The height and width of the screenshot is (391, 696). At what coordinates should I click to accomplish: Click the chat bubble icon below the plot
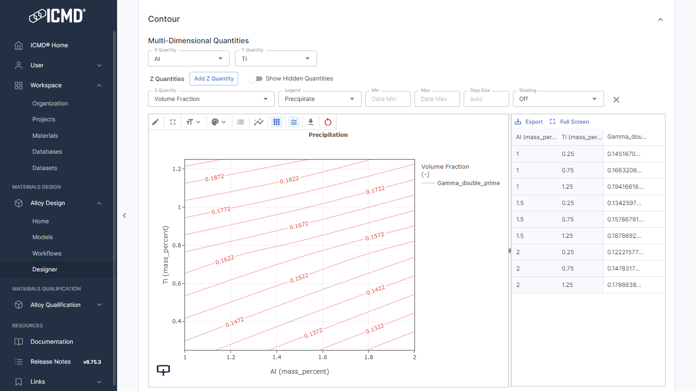pos(163,370)
